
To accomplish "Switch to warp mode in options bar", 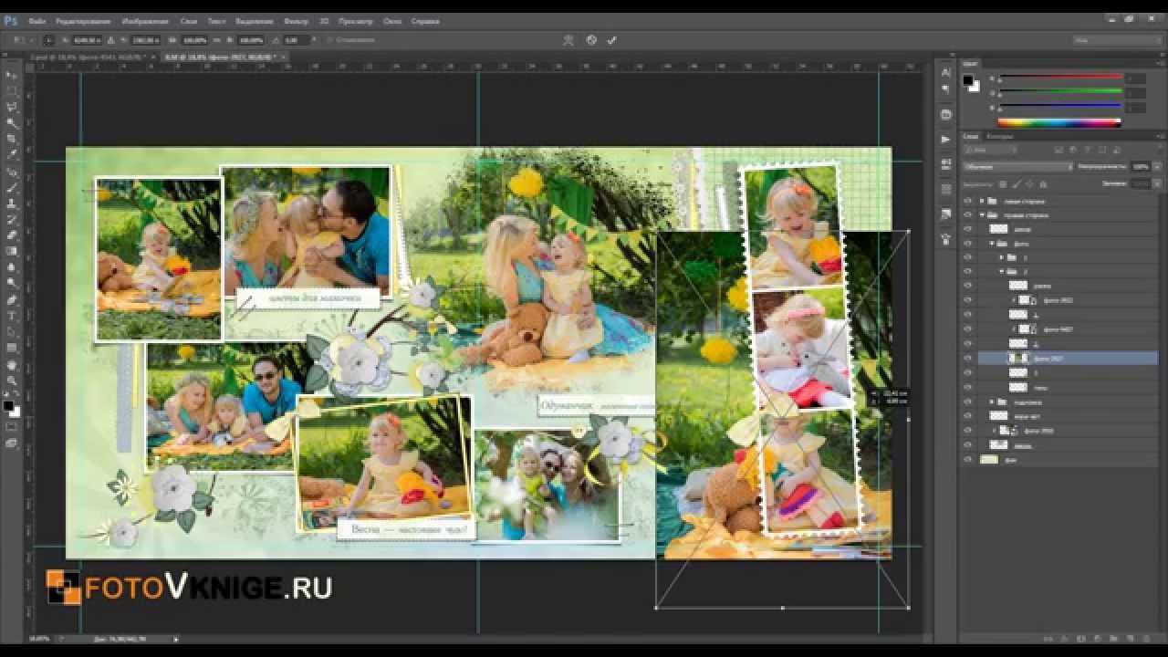I will [568, 40].
